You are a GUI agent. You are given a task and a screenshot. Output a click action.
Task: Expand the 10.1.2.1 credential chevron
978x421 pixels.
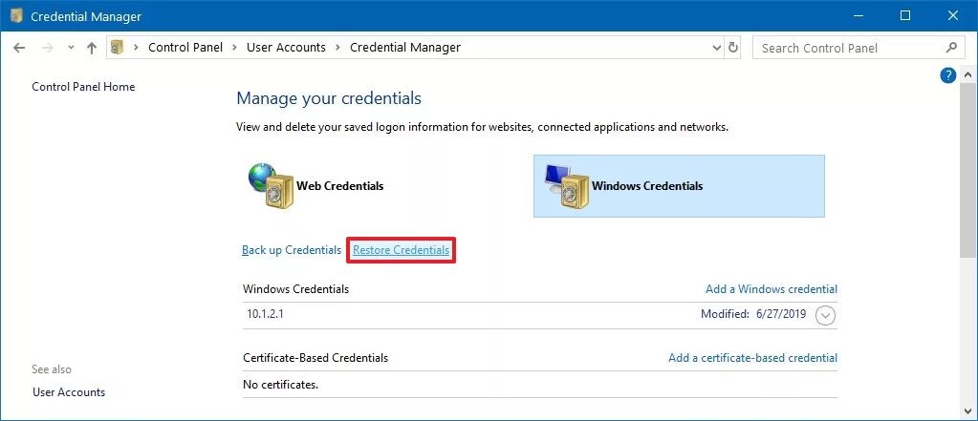click(x=826, y=316)
